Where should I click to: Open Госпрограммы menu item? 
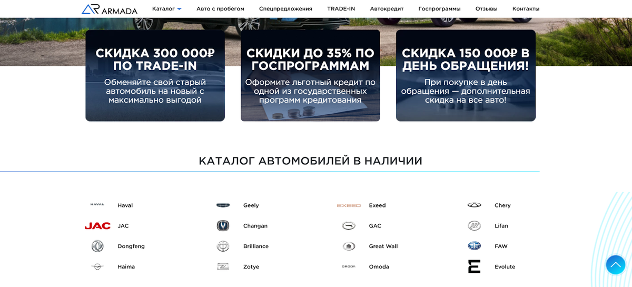click(x=439, y=9)
